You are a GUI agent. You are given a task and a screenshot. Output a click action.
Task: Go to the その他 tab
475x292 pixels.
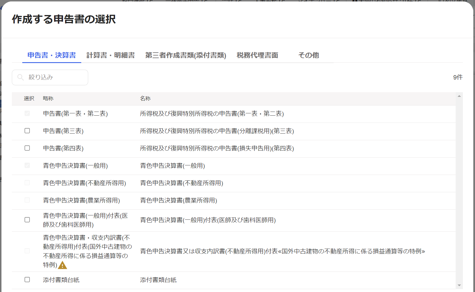tap(308, 55)
